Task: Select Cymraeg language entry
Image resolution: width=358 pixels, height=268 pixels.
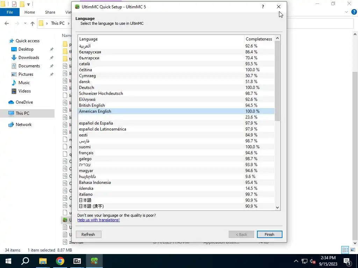Action: [x=176, y=76]
